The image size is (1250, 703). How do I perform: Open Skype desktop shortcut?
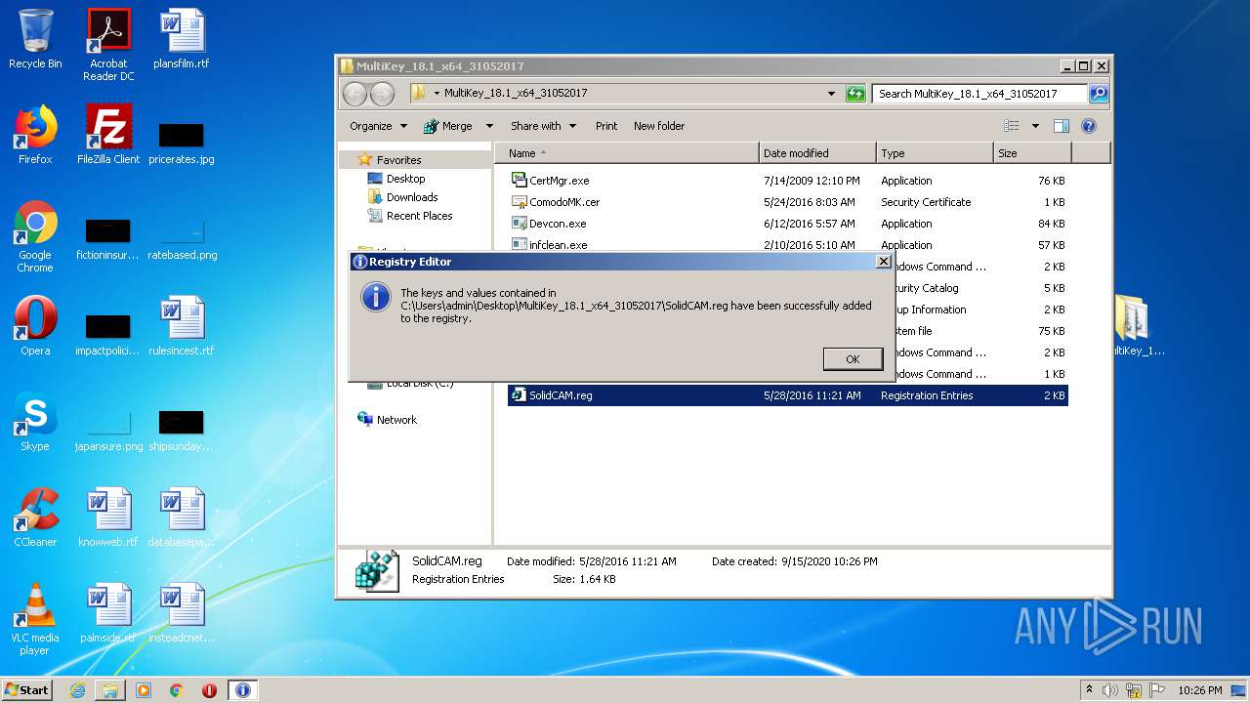click(35, 422)
